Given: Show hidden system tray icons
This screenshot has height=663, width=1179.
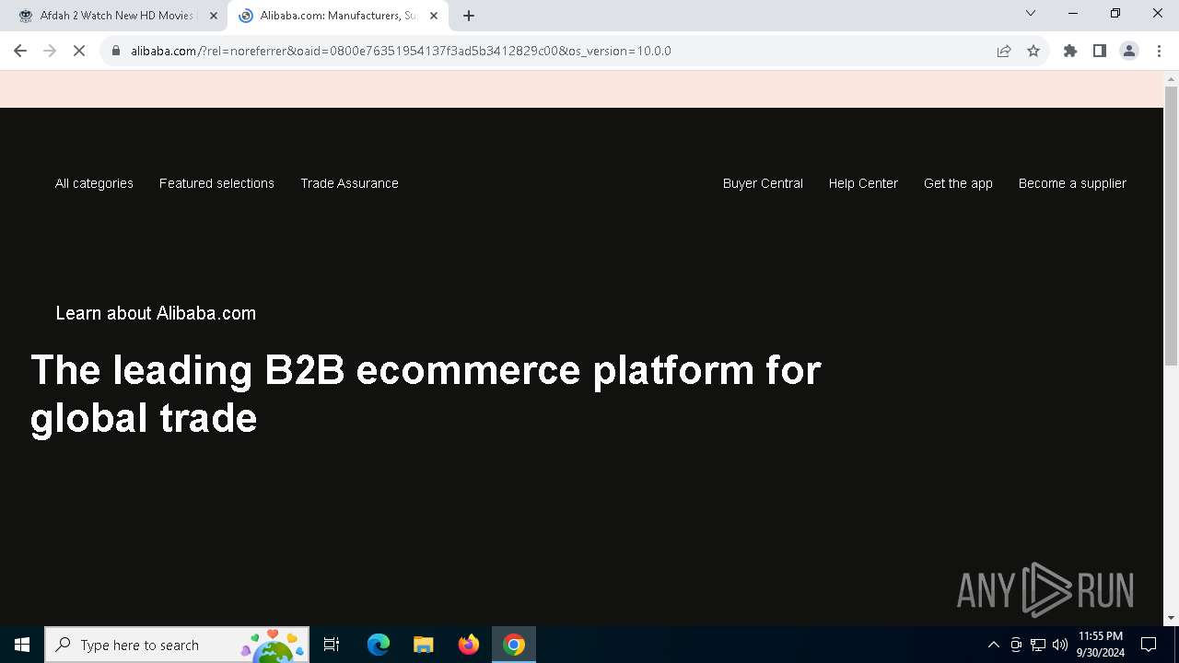Looking at the screenshot, I should [993, 645].
